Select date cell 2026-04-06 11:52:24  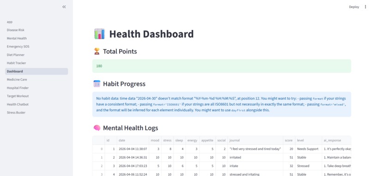click(x=133, y=173)
